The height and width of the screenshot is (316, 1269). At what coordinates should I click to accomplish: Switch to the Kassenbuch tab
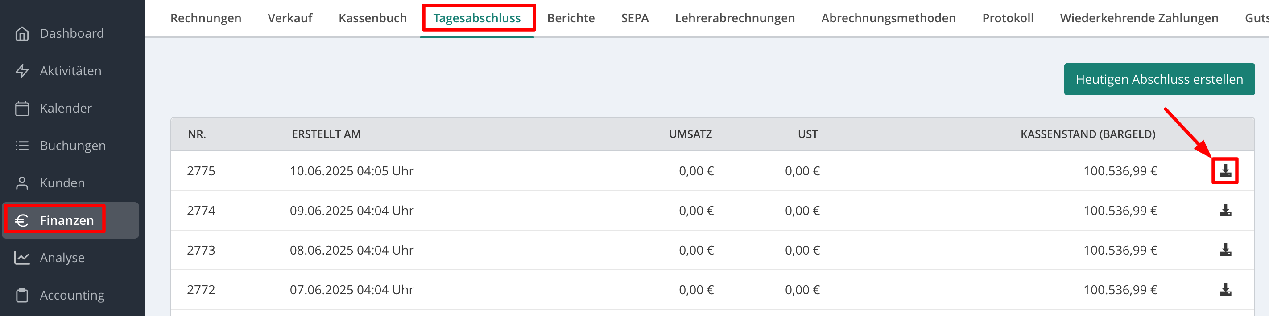[x=373, y=18]
